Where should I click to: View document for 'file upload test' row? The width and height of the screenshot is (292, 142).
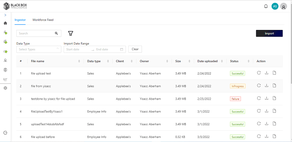pos(274,73)
